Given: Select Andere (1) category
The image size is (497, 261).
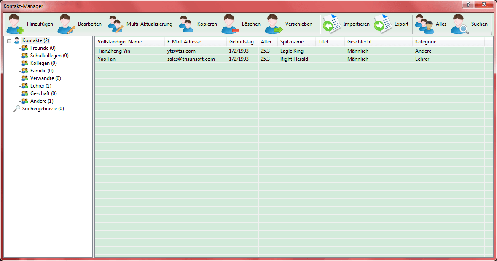Looking at the screenshot, I should pyautogui.click(x=42, y=101).
